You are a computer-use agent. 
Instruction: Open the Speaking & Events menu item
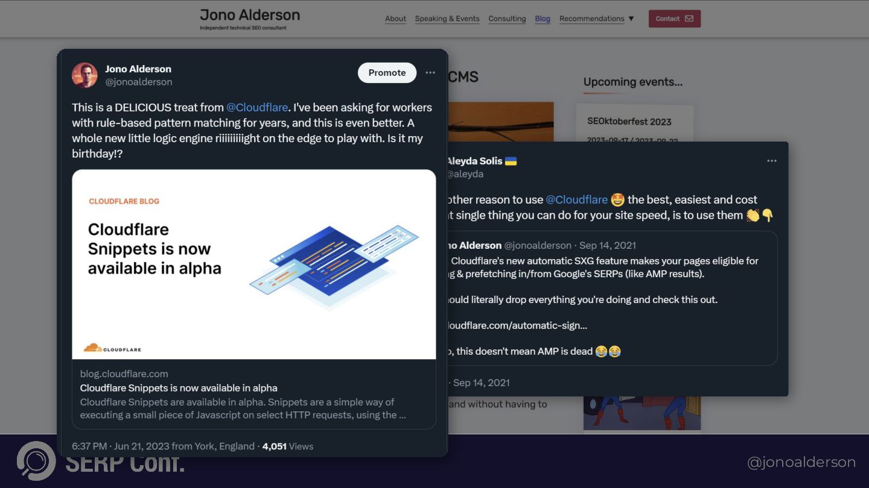point(447,19)
